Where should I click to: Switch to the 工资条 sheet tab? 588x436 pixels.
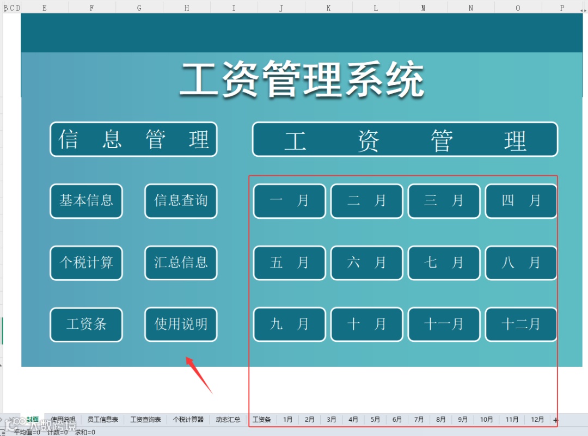pyautogui.click(x=261, y=420)
